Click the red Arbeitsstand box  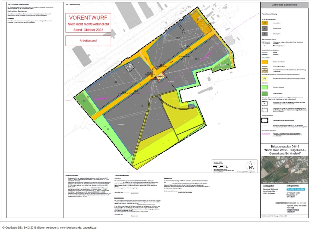pyautogui.click(x=88, y=41)
